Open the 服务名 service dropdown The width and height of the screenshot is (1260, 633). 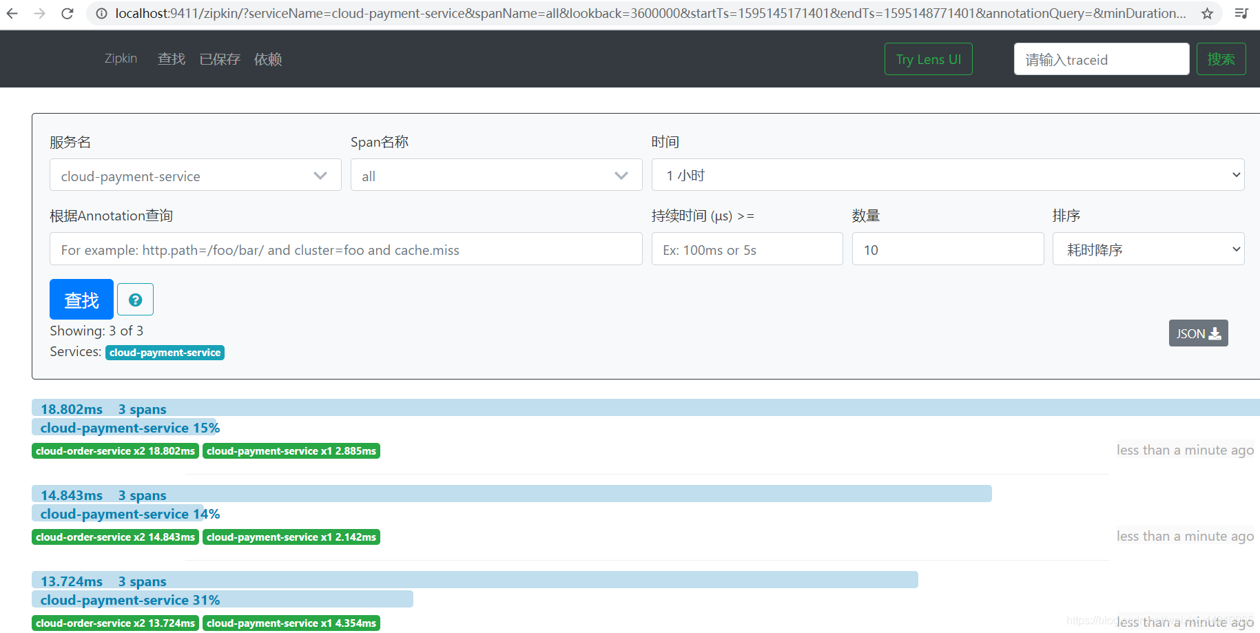coord(195,175)
